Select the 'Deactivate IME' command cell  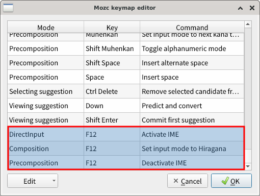coord(192,162)
